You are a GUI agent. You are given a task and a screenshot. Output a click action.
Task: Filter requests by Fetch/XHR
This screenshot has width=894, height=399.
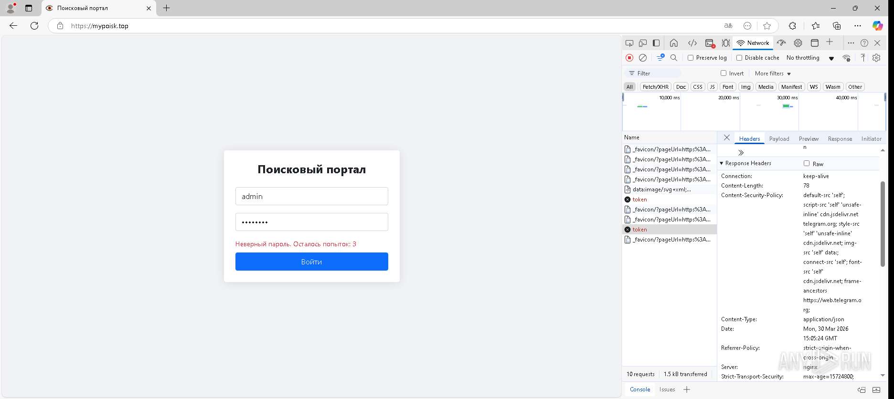pyautogui.click(x=655, y=87)
